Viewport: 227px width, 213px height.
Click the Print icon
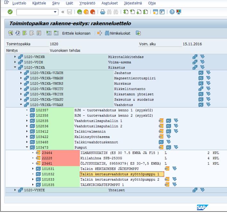[x=103, y=12]
